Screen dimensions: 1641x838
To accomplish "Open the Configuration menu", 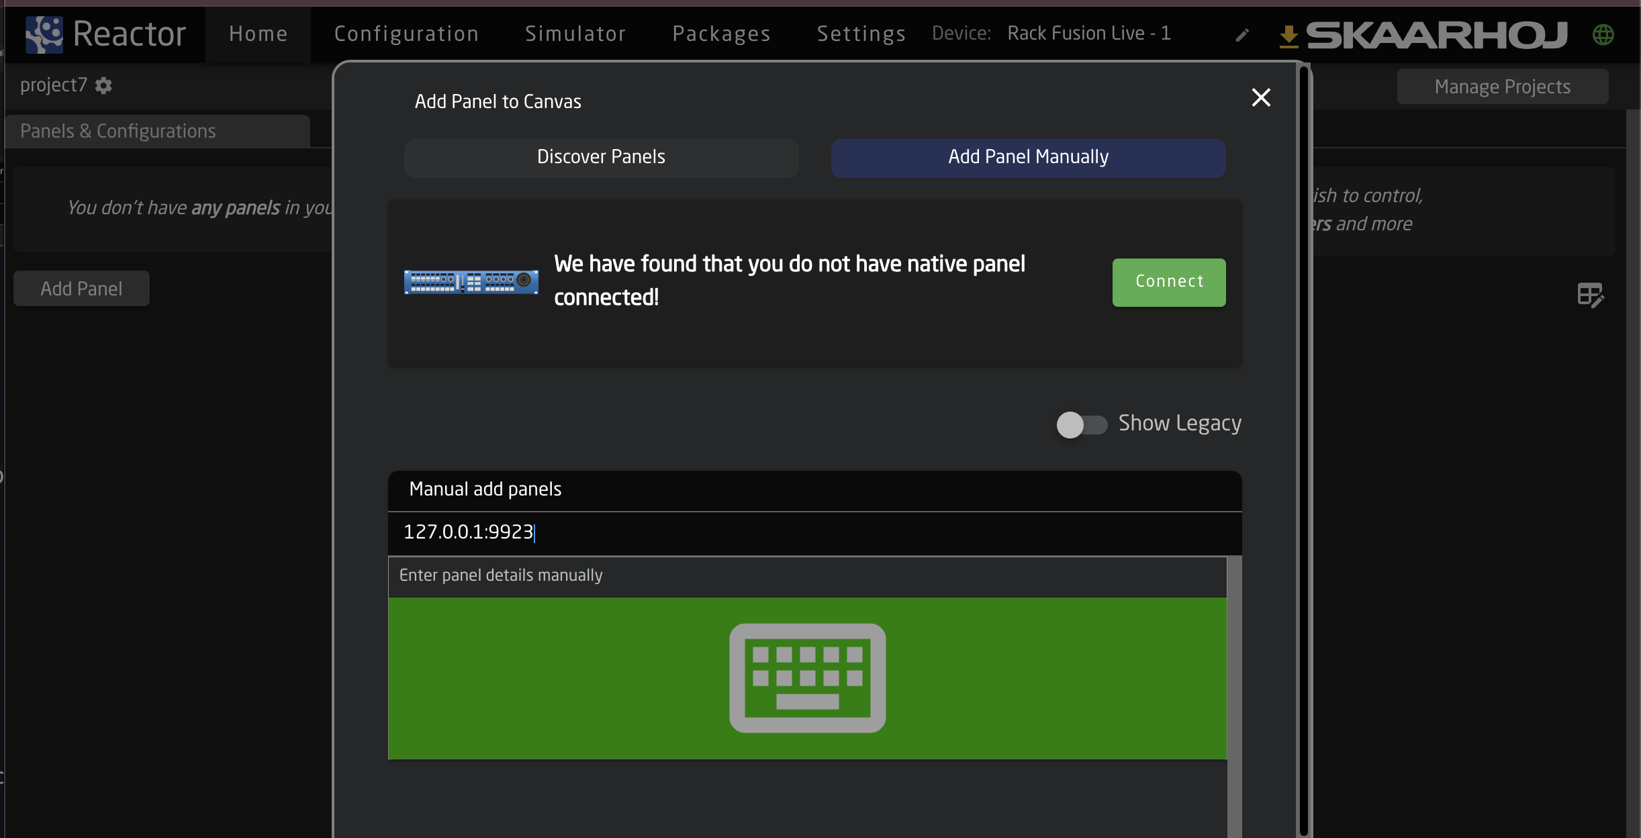I will [x=406, y=34].
